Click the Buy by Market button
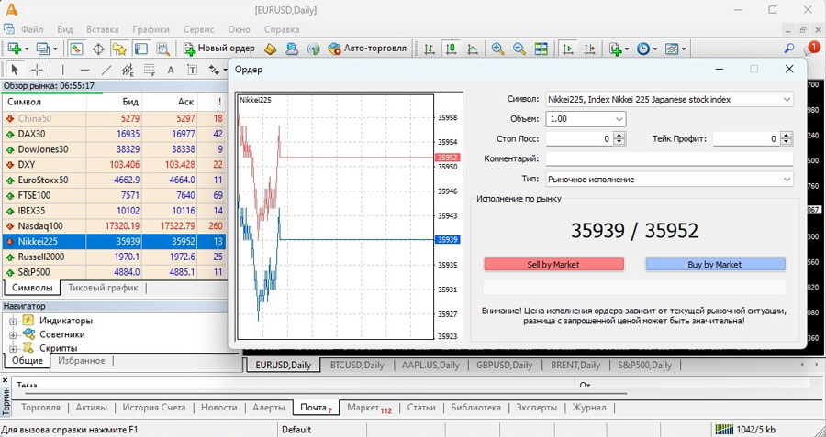Image resolution: width=826 pixels, height=437 pixels. click(x=715, y=265)
